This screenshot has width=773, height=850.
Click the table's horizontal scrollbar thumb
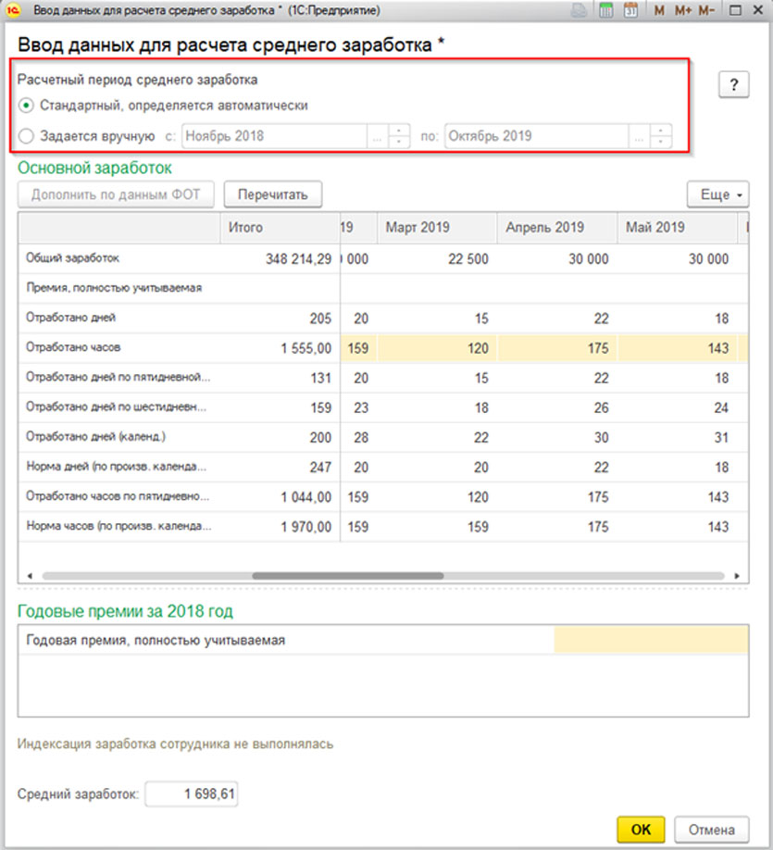pos(348,576)
